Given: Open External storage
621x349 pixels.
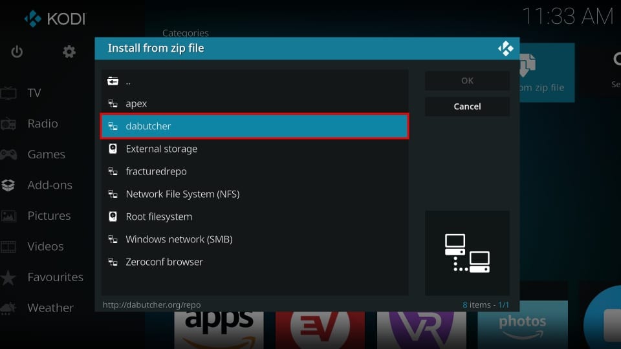Looking at the screenshot, I should [x=255, y=149].
